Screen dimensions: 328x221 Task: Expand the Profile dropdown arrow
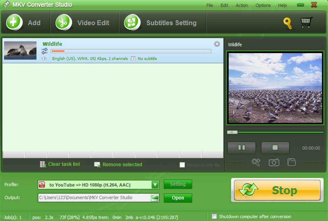155,185
